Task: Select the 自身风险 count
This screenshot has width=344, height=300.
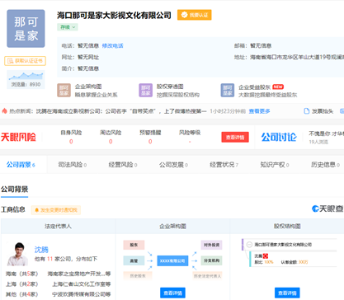Action: [x=71, y=142]
